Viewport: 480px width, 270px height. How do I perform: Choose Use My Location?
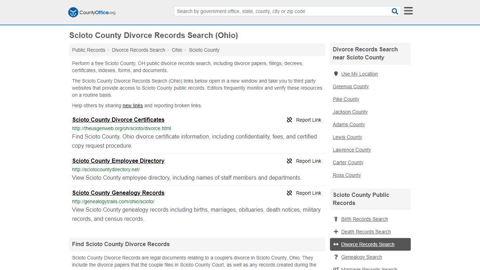click(359, 74)
